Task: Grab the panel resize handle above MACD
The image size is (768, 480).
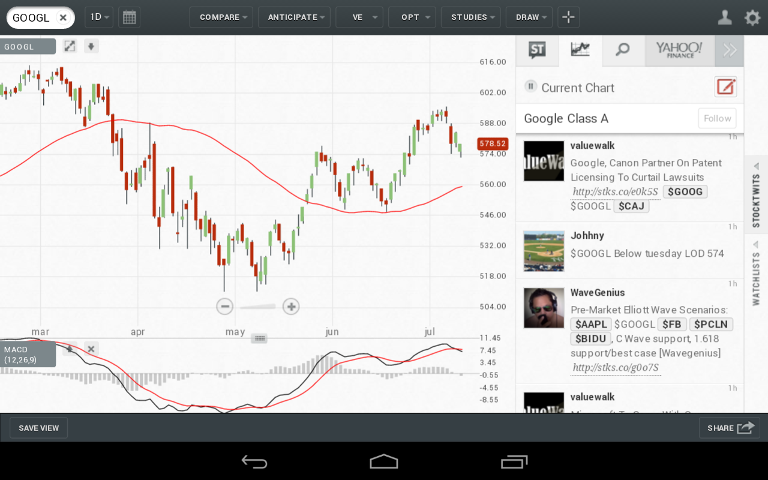Action: tap(259, 338)
